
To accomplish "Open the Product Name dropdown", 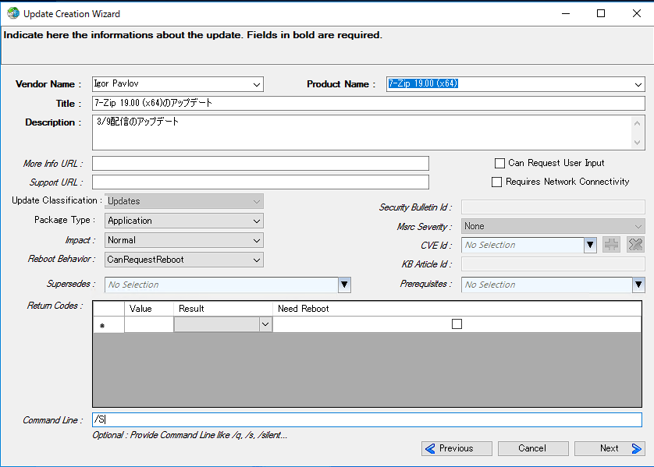I will tap(638, 84).
